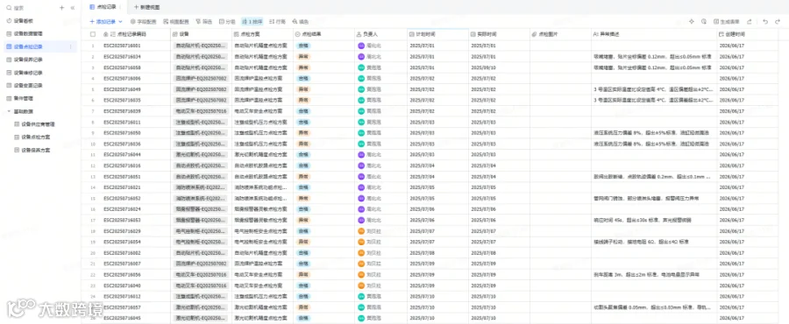Tick the select-all checkbox in table header
Viewport: 789px width, 324px height.
93,35
